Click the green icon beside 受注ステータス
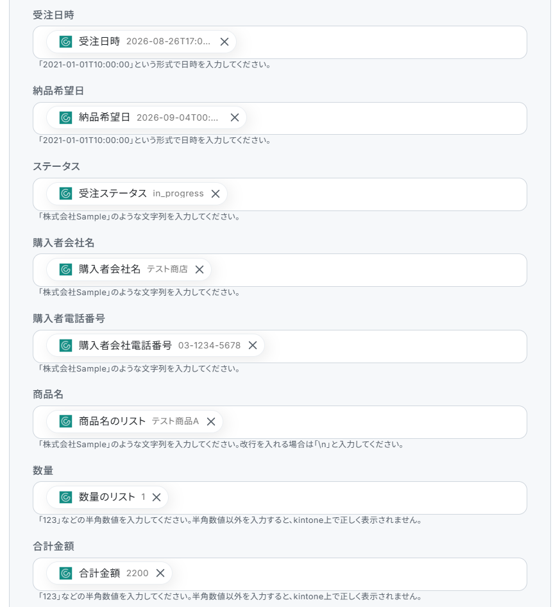 [66, 194]
